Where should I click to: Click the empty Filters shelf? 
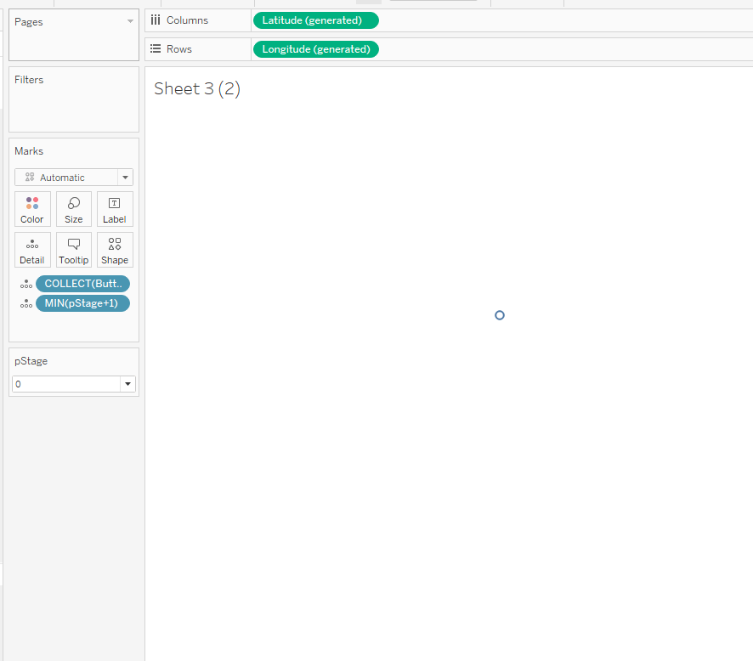click(x=74, y=106)
